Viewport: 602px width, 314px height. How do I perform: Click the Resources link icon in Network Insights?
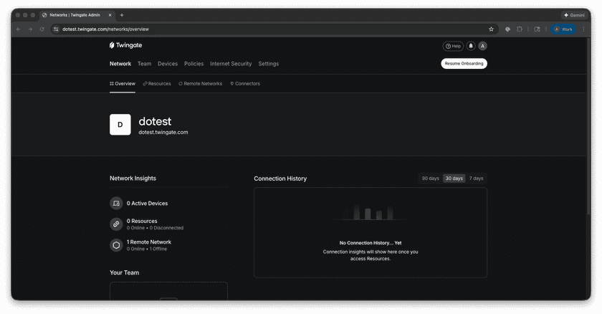pos(116,224)
